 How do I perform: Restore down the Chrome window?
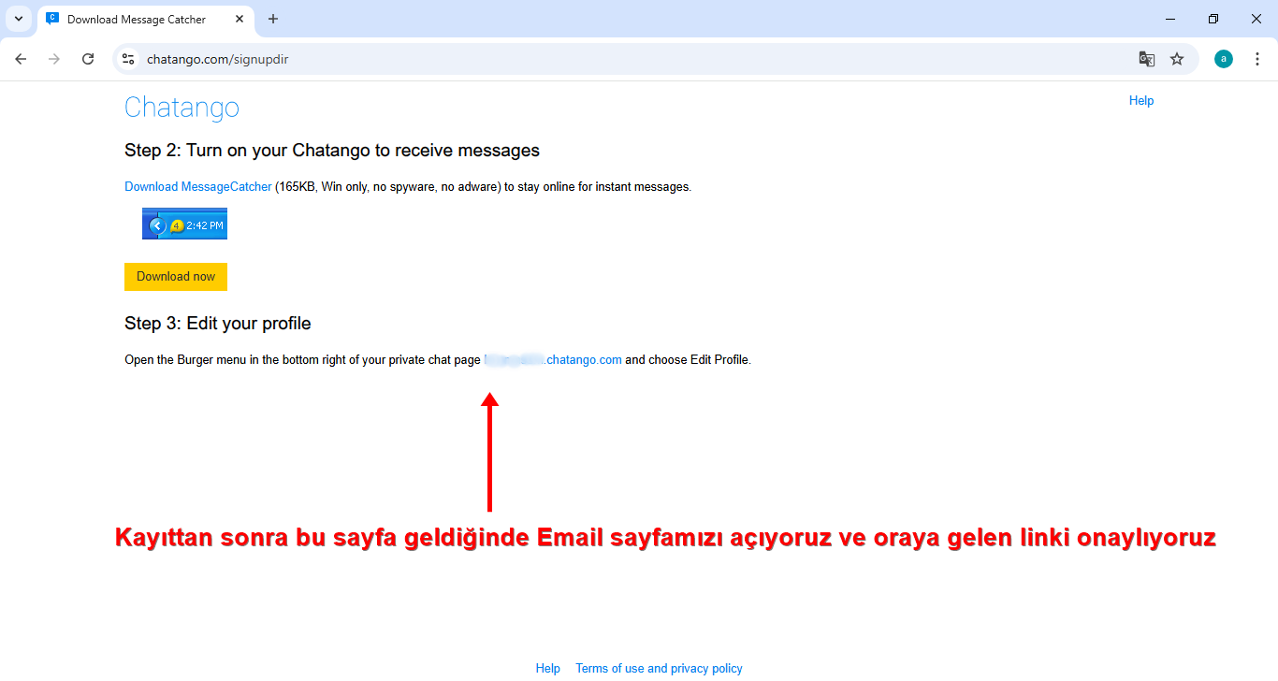point(1213,19)
